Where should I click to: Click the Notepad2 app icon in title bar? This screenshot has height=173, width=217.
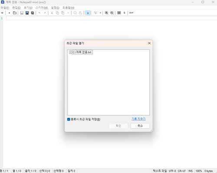[3, 2]
